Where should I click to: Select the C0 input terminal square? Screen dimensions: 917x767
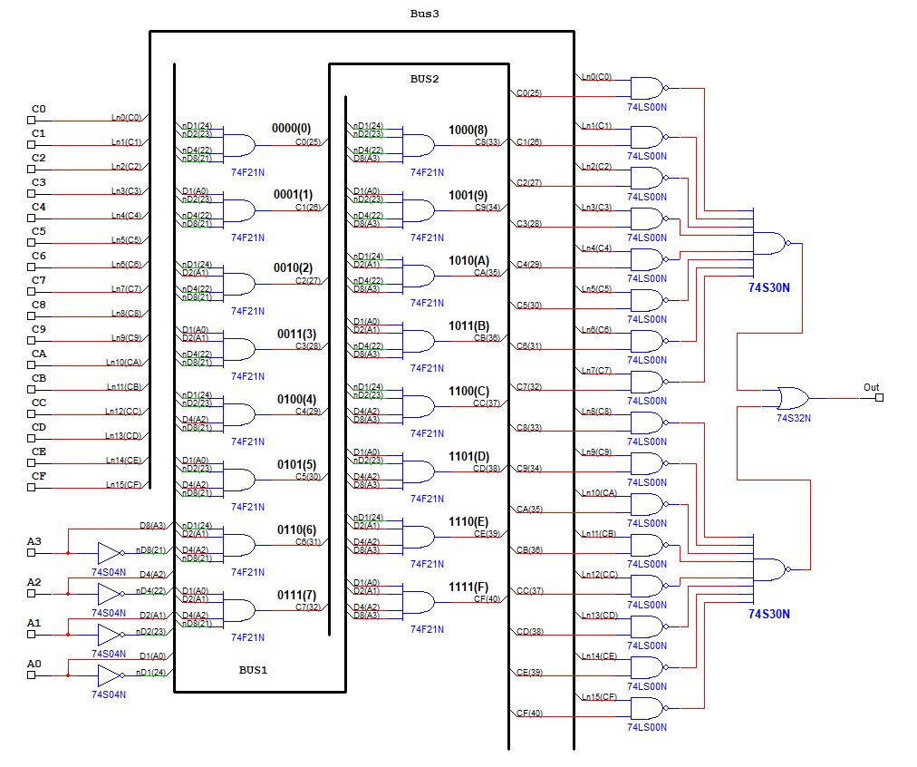point(32,120)
